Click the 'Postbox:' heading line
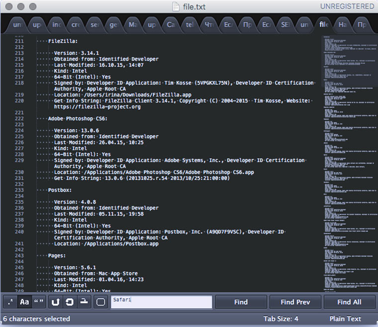The height and width of the screenshot is (327, 378). 60,190
